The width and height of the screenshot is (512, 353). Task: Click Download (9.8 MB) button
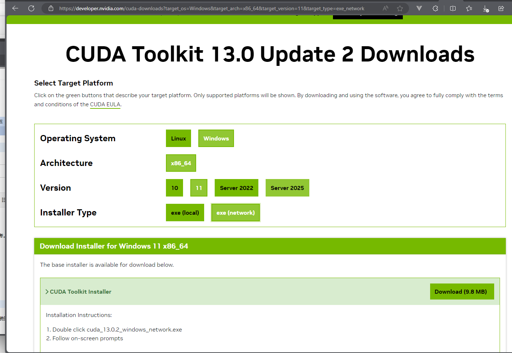pyautogui.click(x=462, y=291)
